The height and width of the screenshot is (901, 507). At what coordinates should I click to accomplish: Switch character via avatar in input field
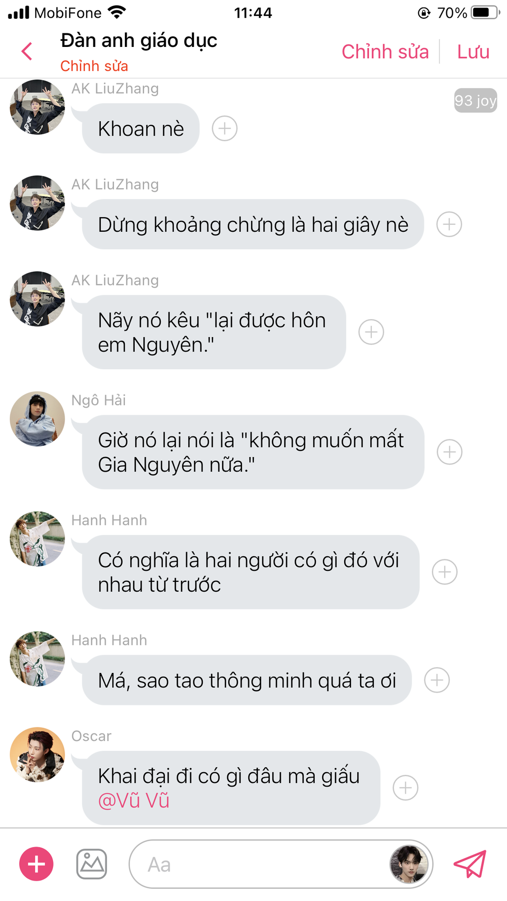[409, 864]
